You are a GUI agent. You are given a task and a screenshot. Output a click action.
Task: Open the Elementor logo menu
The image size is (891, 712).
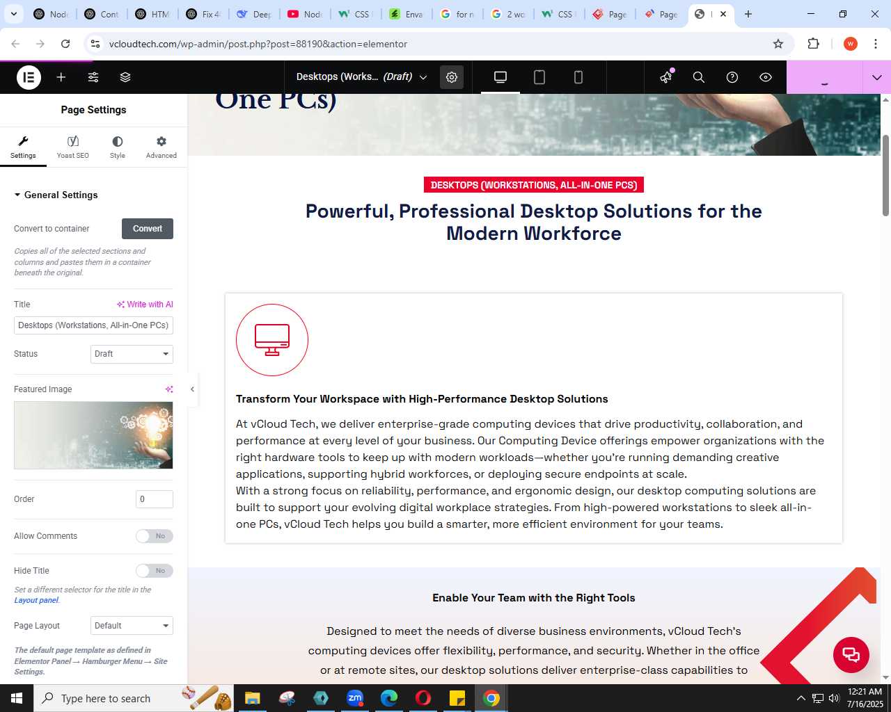coord(29,77)
